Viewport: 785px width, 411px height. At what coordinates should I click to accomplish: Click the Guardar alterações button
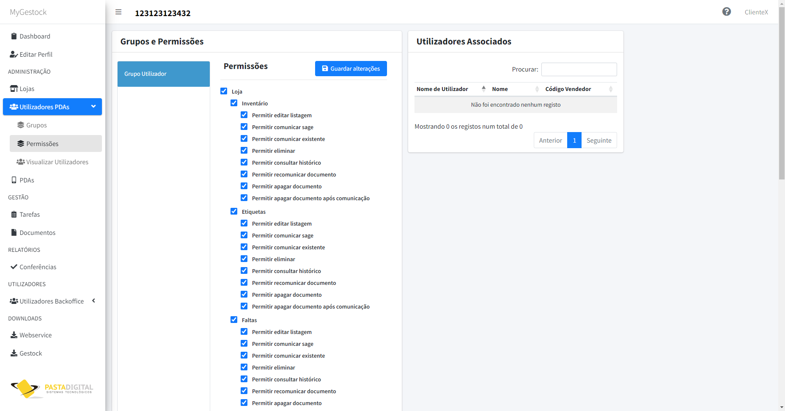[x=351, y=69]
